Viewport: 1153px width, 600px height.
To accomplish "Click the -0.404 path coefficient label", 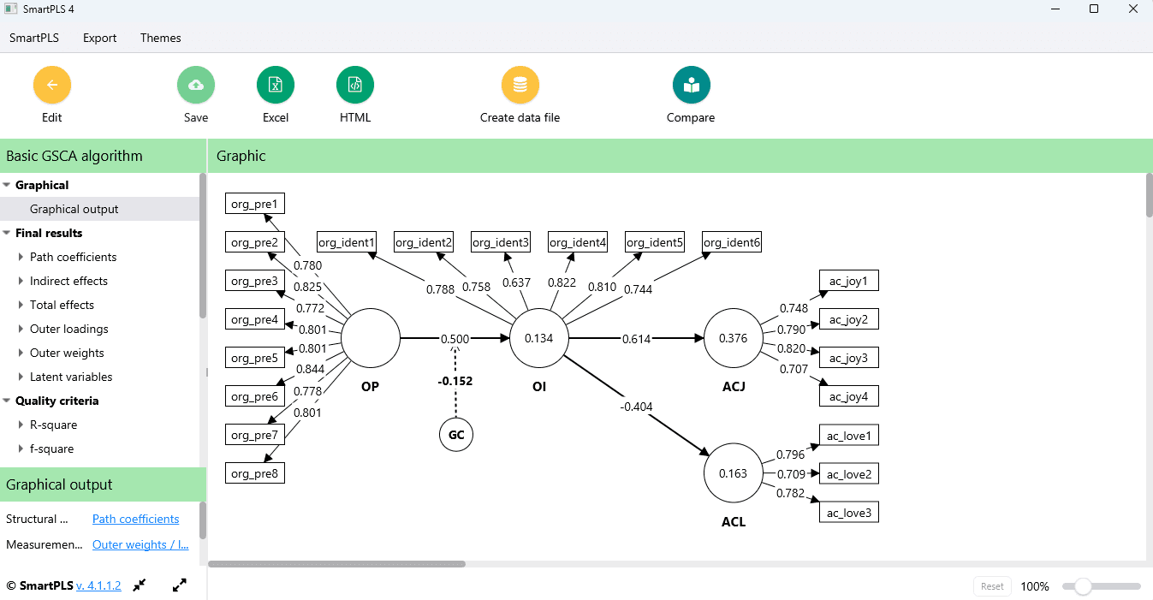I will tap(635, 407).
